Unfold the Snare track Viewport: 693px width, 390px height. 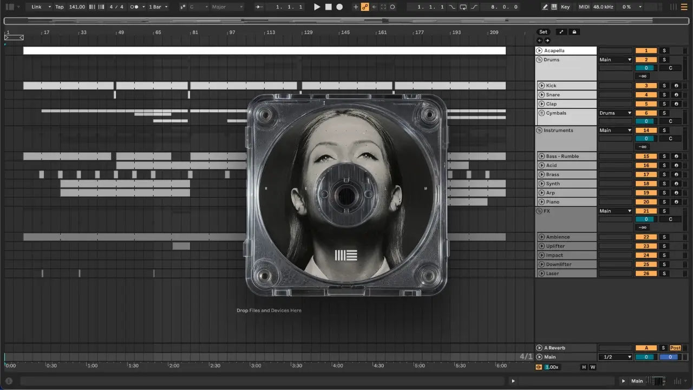541,95
